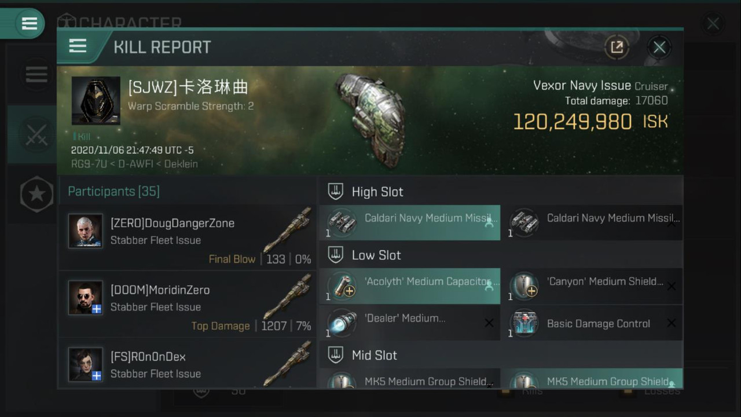Click the share kill report icon
The image size is (741, 417).
point(617,47)
